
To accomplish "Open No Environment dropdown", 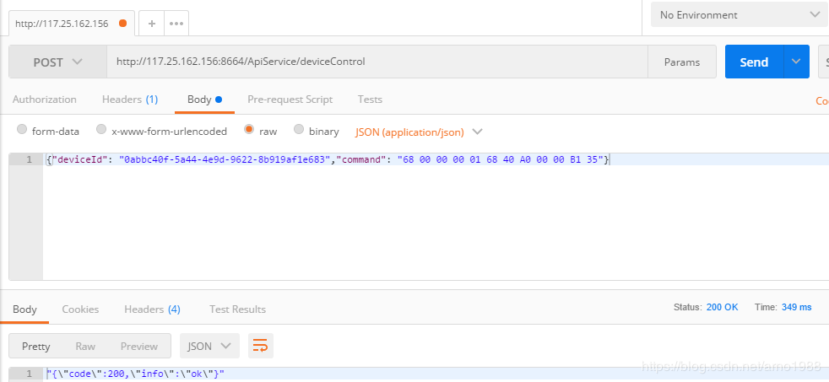I will pos(740,15).
